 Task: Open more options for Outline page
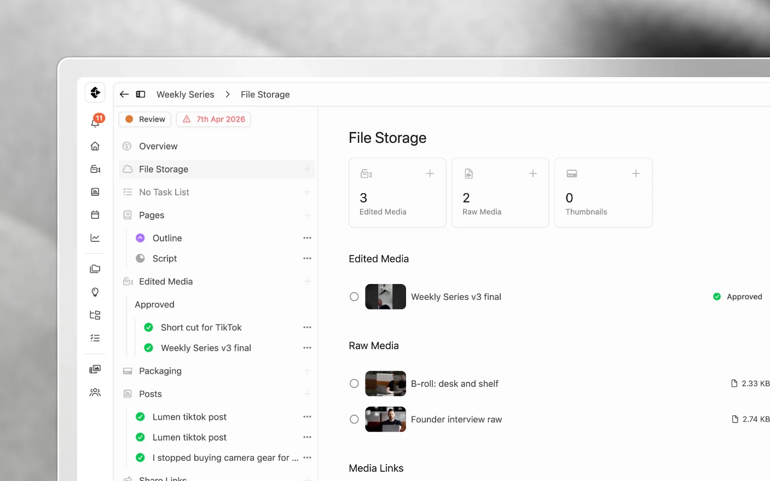pos(307,238)
